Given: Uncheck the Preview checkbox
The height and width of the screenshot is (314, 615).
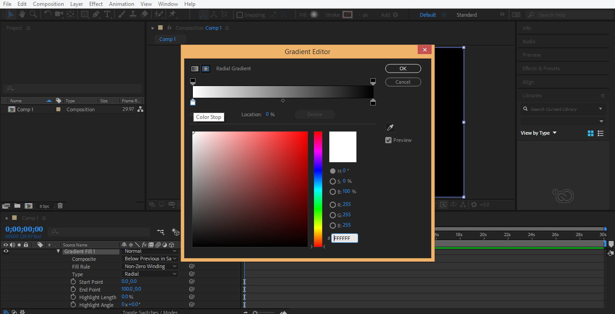Looking at the screenshot, I should click(388, 140).
